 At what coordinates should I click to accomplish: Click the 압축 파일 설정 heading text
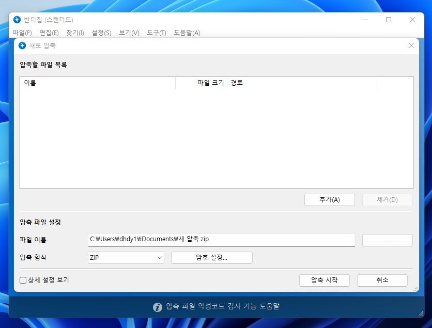[40, 222]
